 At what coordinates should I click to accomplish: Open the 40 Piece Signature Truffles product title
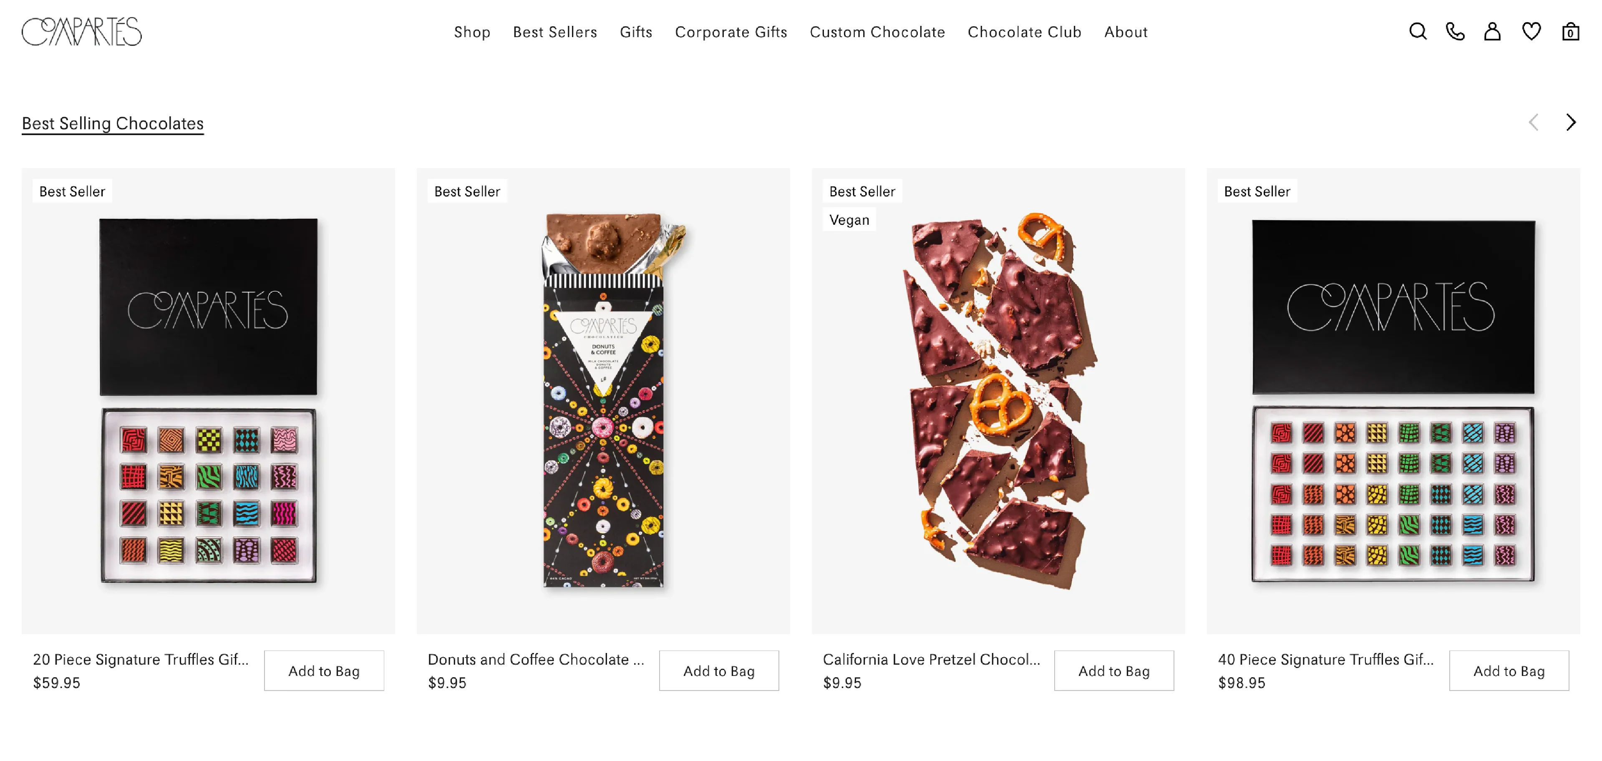pos(1325,659)
